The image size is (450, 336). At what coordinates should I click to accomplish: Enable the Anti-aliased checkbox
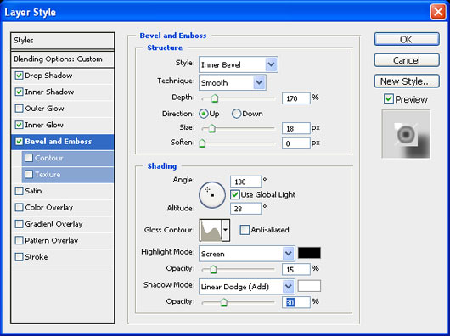click(x=245, y=230)
